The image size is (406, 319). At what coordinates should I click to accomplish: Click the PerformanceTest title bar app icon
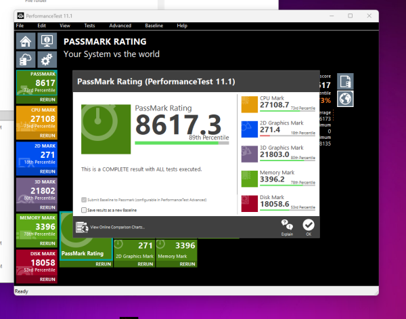click(x=20, y=16)
